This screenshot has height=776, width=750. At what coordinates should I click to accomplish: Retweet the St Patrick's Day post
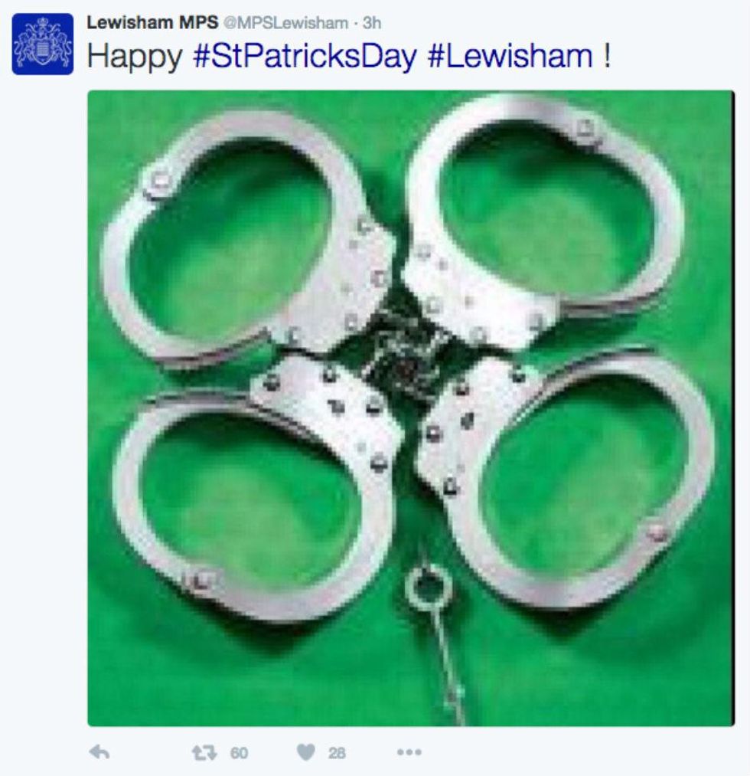(204, 753)
